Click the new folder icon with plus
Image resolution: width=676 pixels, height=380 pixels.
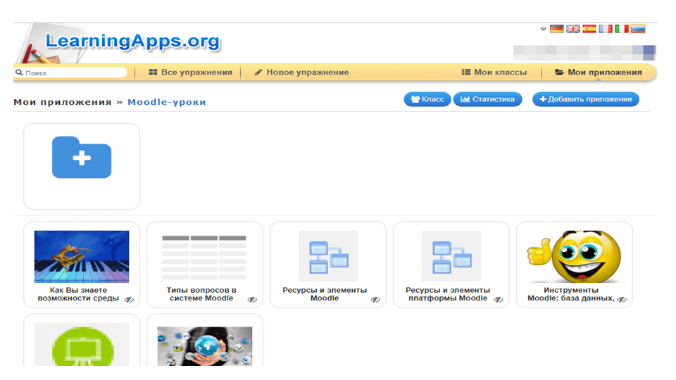coord(82,157)
